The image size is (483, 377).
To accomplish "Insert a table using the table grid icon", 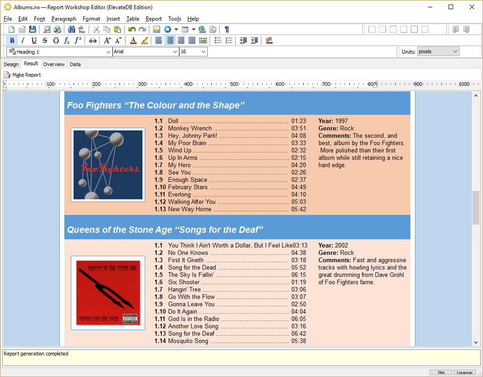I will point(185,29).
